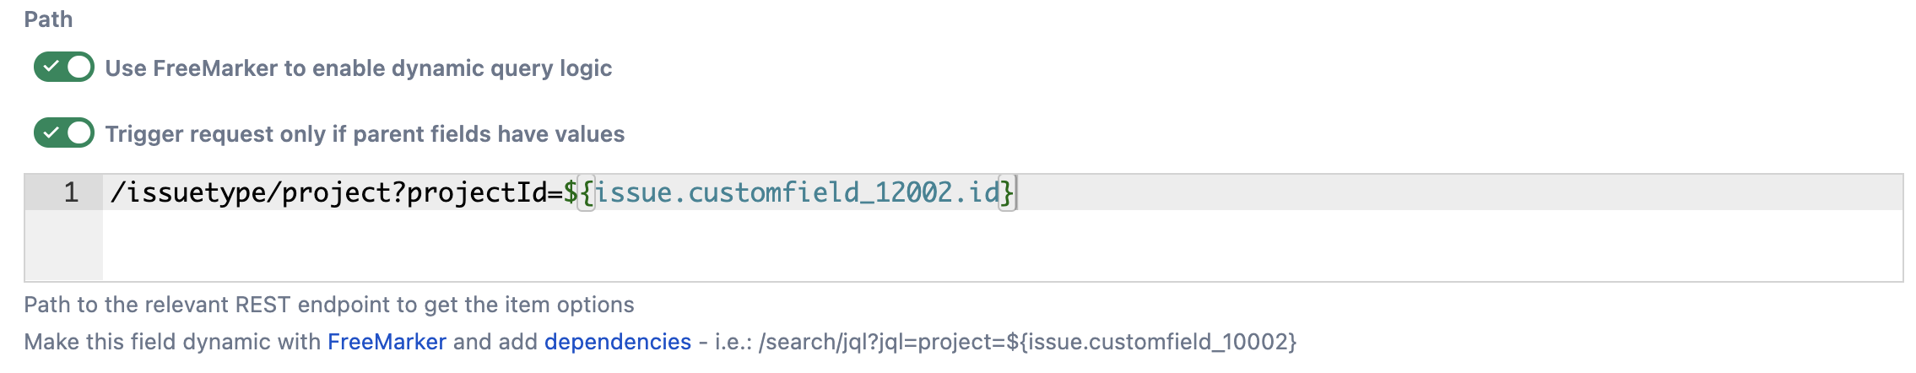Follow the dependencies link
The image size is (1916, 373).
coord(617,342)
